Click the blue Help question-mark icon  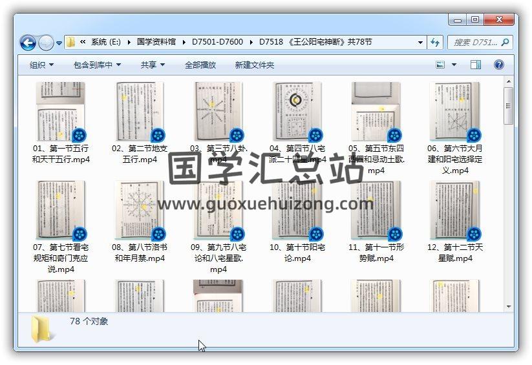[x=499, y=65]
